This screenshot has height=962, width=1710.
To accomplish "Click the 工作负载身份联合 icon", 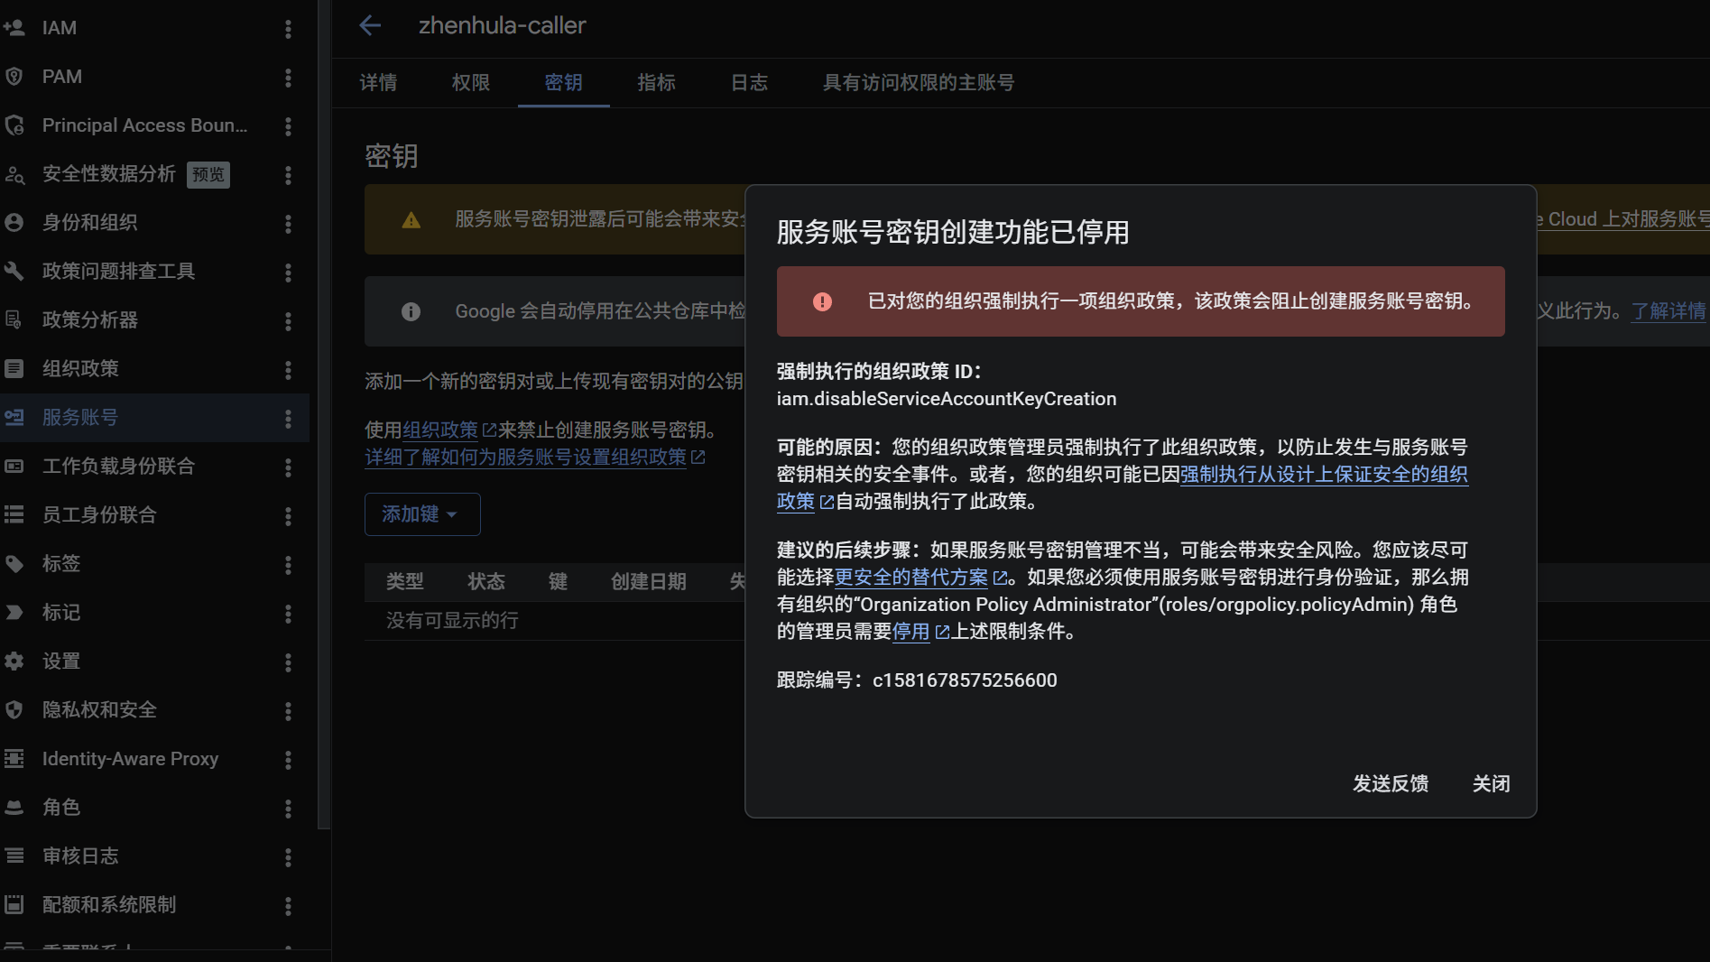I will click(x=14, y=467).
